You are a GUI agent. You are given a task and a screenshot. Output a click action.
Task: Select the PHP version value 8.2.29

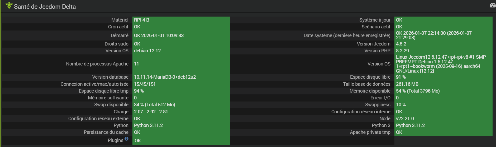pos(402,51)
